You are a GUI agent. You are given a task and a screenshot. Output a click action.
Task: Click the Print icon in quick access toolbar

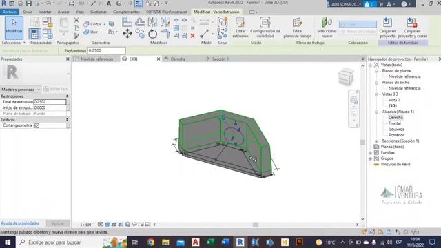tap(72, 3)
